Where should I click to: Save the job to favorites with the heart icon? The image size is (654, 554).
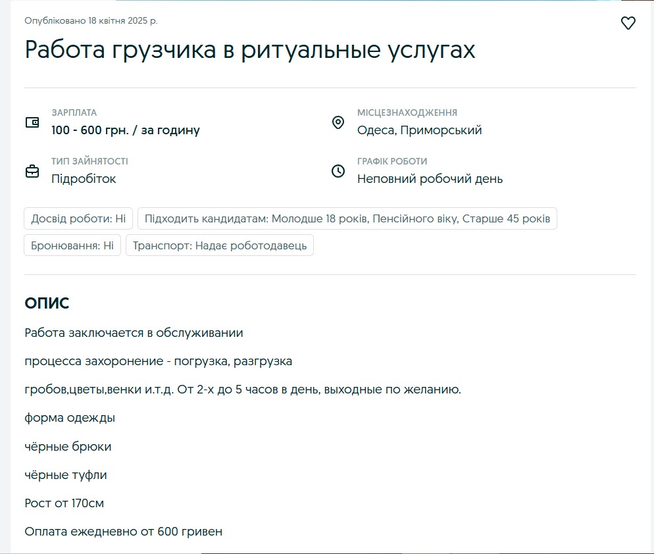tap(628, 23)
